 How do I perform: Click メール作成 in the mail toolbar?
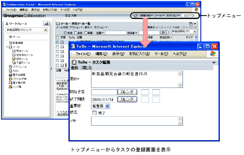62,27
